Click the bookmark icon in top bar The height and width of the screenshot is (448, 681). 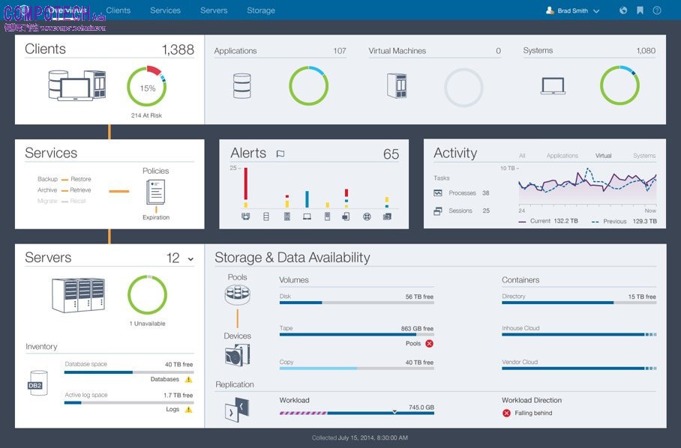pyautogui.click(x=640, y=10)
